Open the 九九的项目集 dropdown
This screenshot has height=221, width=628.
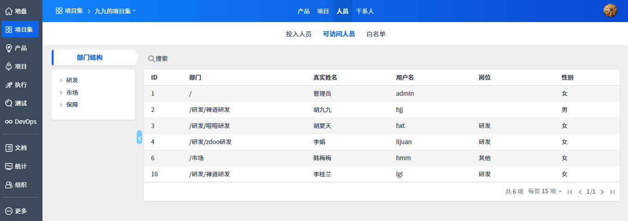point(115,11)
